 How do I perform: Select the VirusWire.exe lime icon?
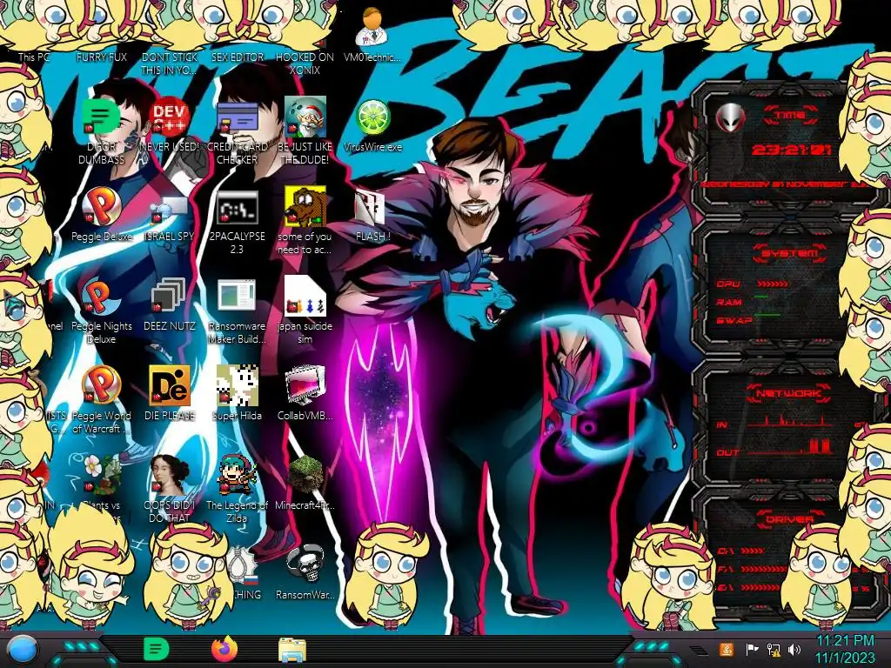pos(372,117)
